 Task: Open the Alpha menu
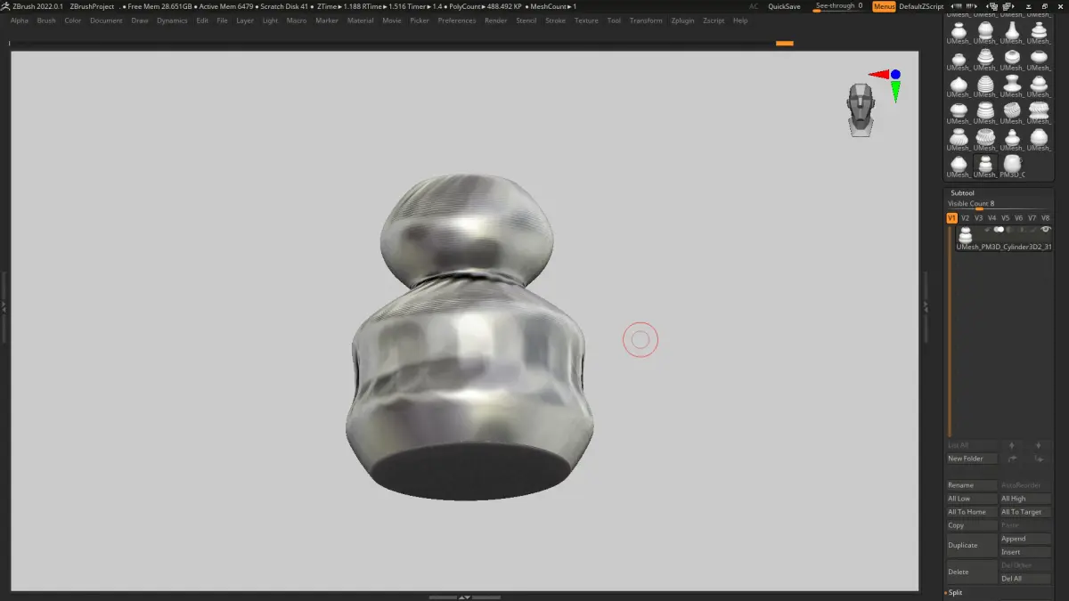click(x=20, y=20)
